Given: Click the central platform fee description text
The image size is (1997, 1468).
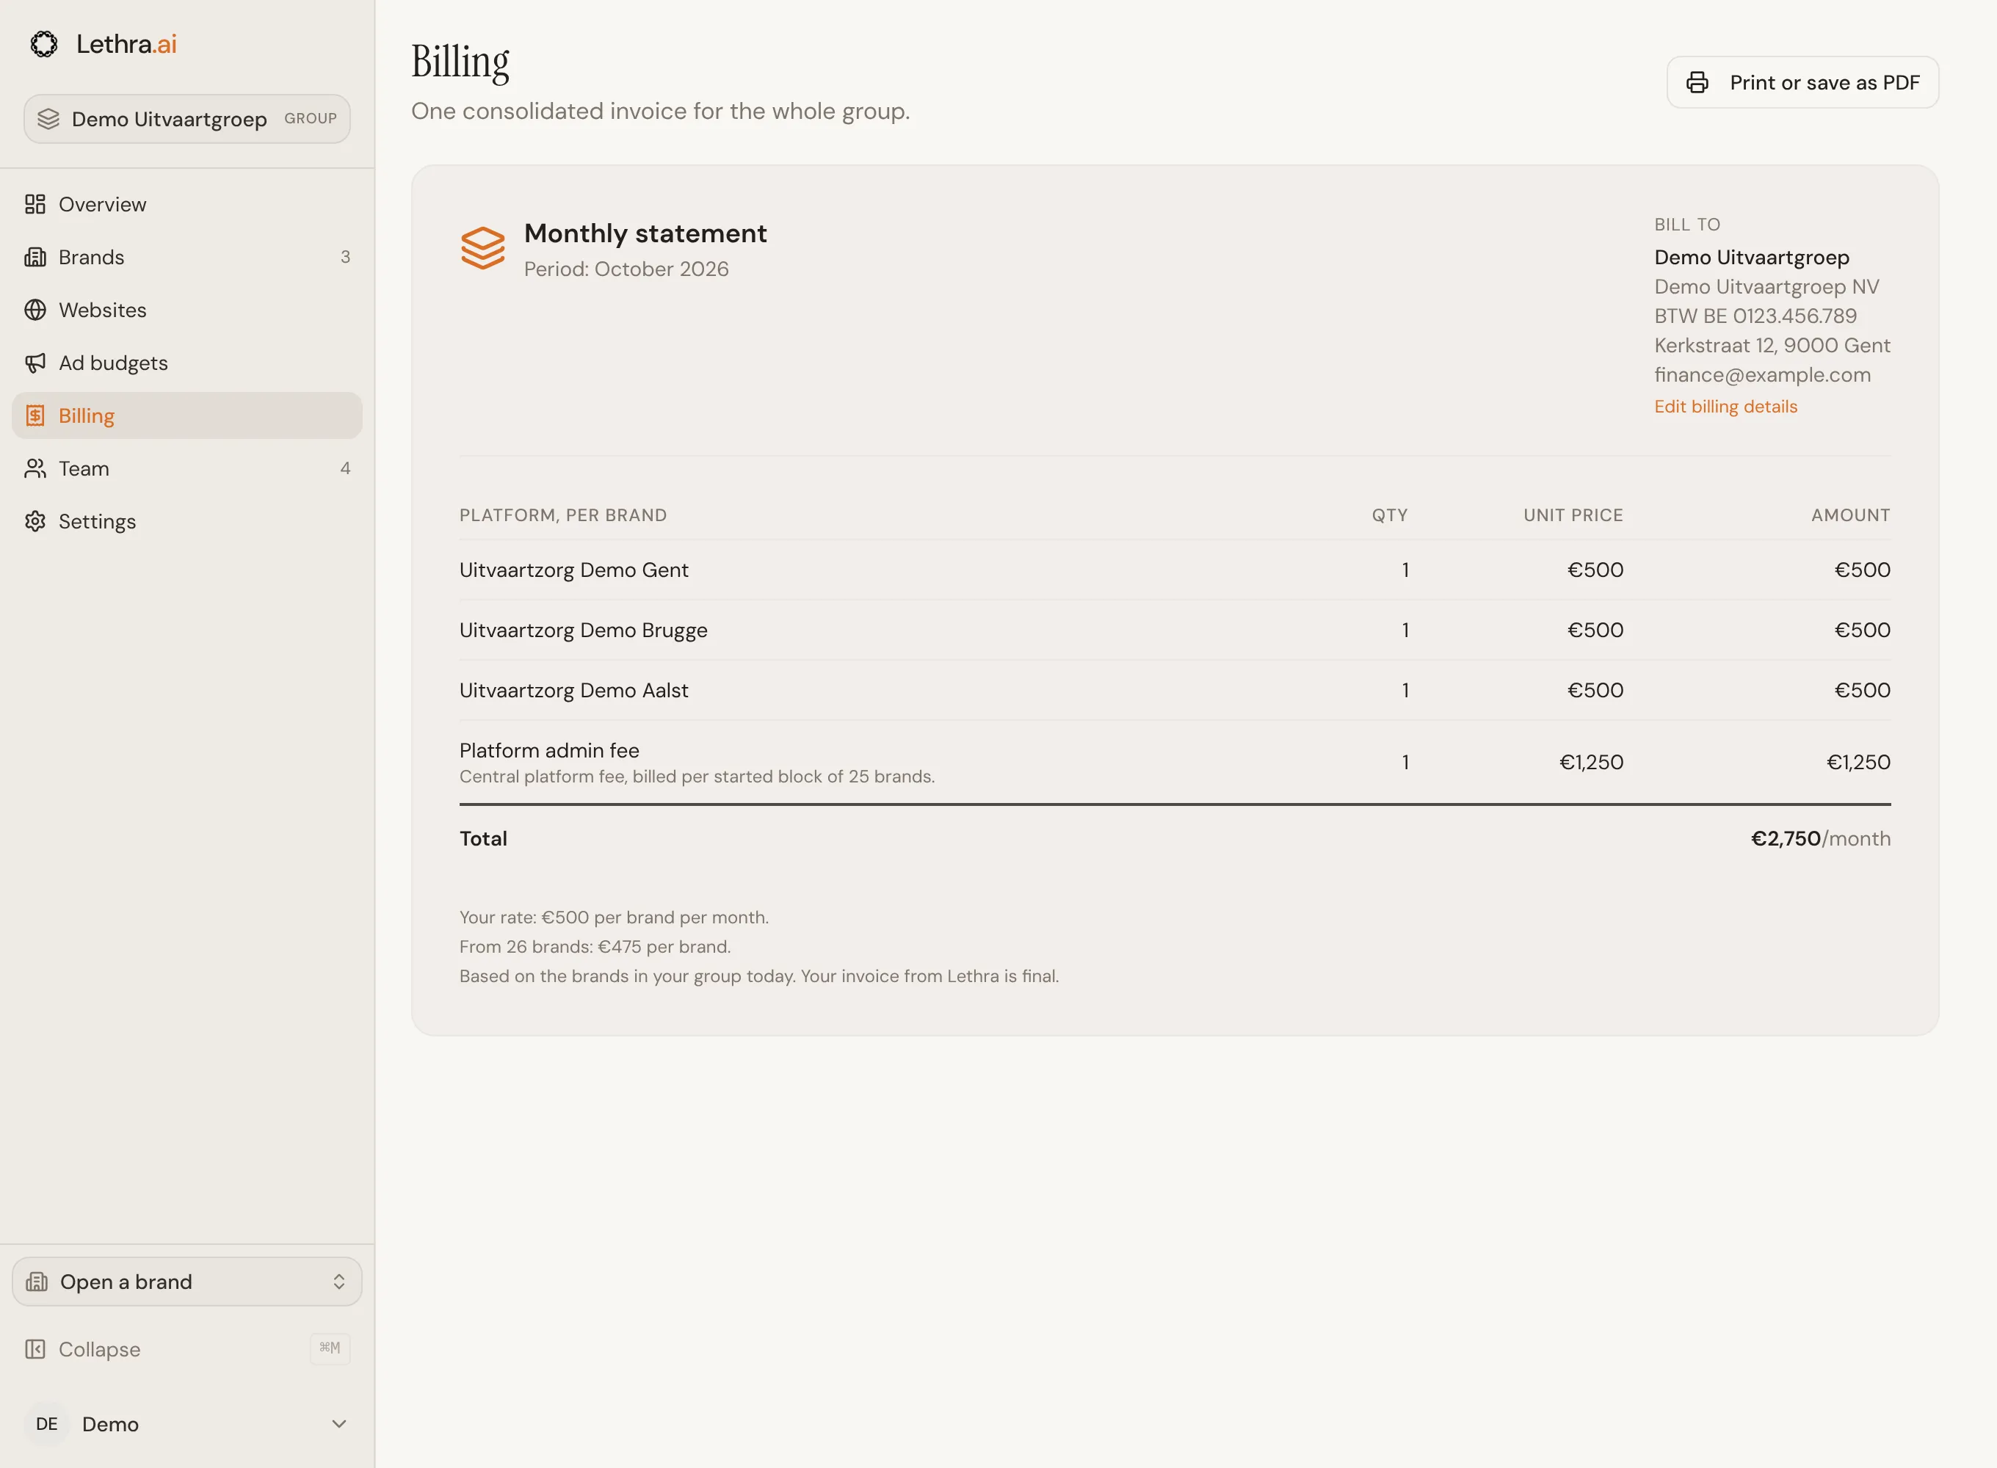Looking at the screenshot, I should tap(697, 777).
